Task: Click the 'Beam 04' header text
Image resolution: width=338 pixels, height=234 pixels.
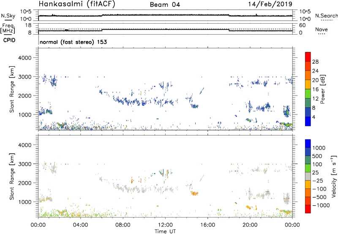Action: pyautogui.click(x=165, y=5)
